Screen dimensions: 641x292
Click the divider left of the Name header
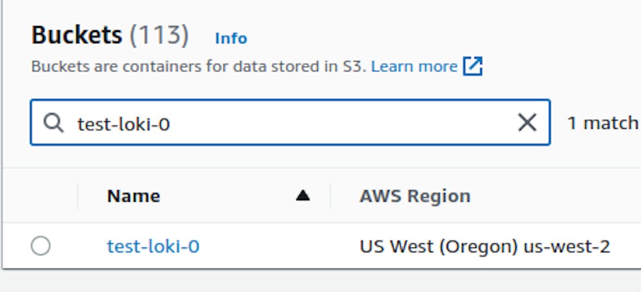(78, 196)
